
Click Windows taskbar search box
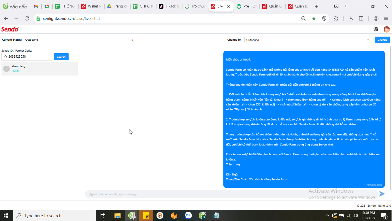[x=54, y=216]
